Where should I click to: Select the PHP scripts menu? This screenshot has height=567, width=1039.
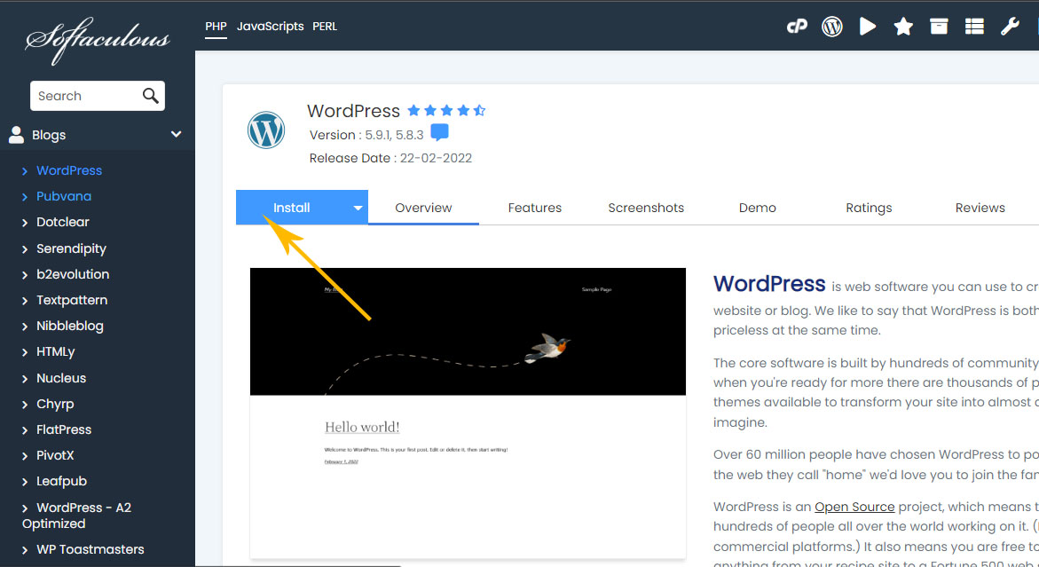216,27
